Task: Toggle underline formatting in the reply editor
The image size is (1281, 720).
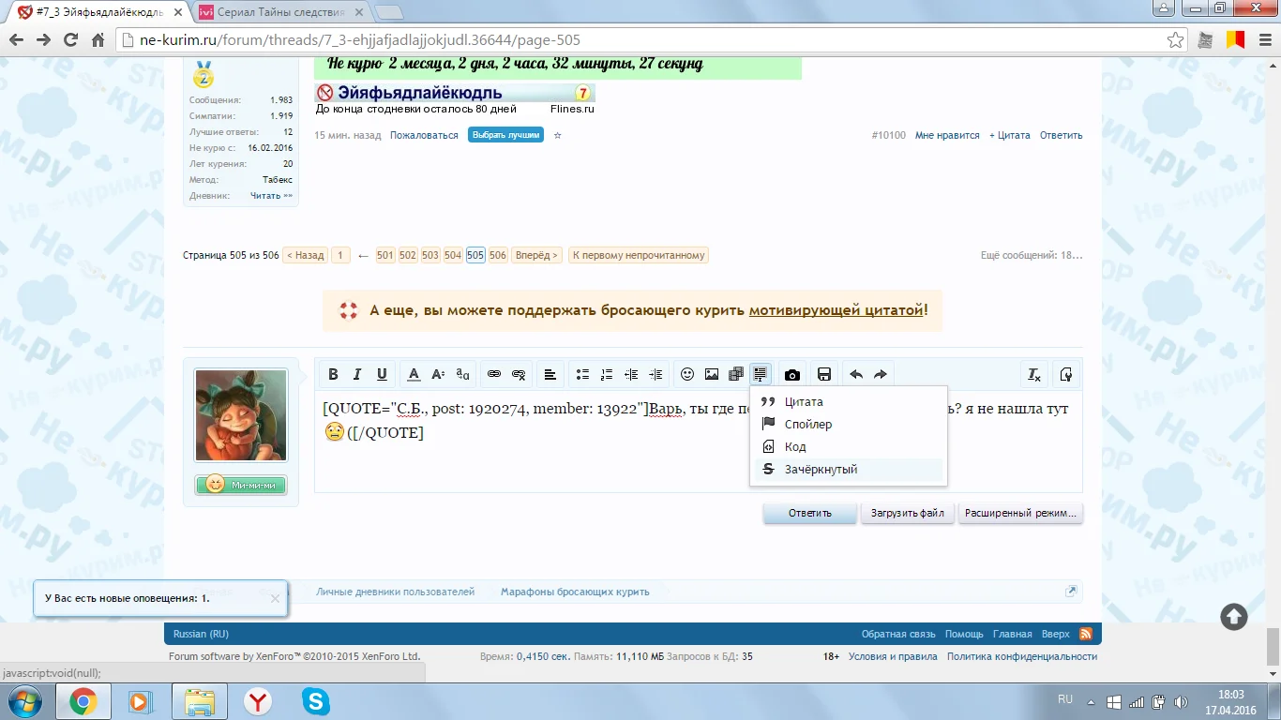Action: click(x=382, y=375)
